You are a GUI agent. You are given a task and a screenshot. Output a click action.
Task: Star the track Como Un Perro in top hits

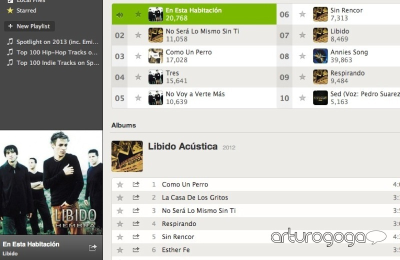click(138, 56)
